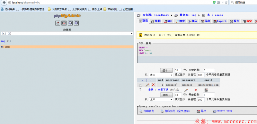Switch to the 插入 insert tab

click(192, 21)
